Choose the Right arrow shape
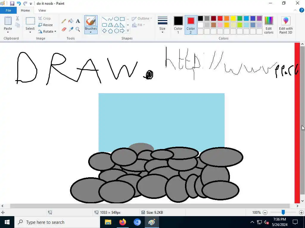Screen dimensions: 305x228 [122, 31]
